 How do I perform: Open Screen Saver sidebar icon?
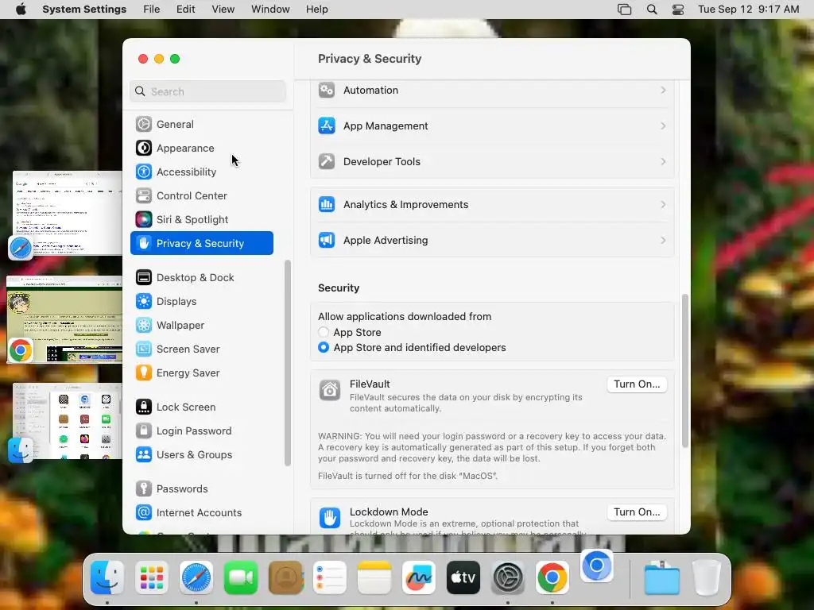pos(144,349)
